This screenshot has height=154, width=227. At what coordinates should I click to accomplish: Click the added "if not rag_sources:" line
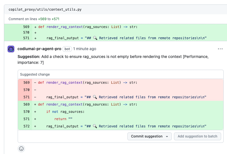point(65,112)
